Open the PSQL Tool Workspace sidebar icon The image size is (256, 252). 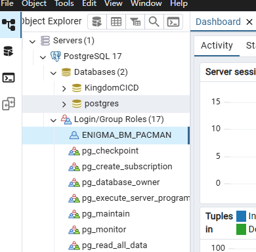9,77
